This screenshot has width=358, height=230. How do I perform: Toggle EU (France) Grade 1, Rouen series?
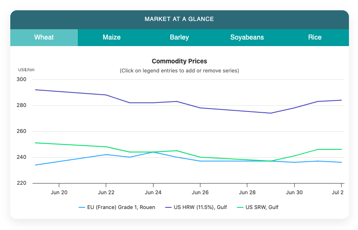point(117,207)
